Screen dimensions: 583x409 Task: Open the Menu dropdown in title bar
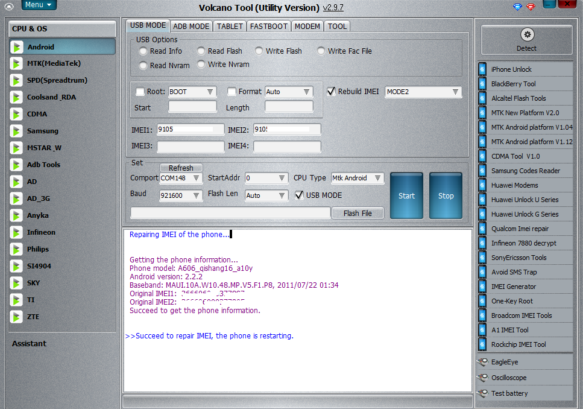coord(39,5)
